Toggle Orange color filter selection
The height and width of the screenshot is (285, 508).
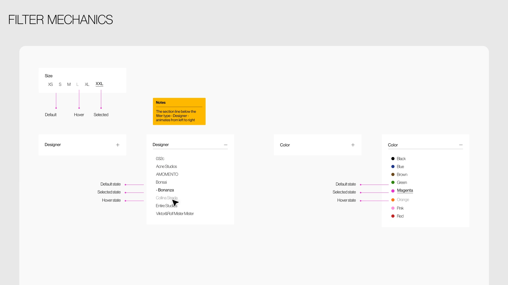[x=403, y=200]
